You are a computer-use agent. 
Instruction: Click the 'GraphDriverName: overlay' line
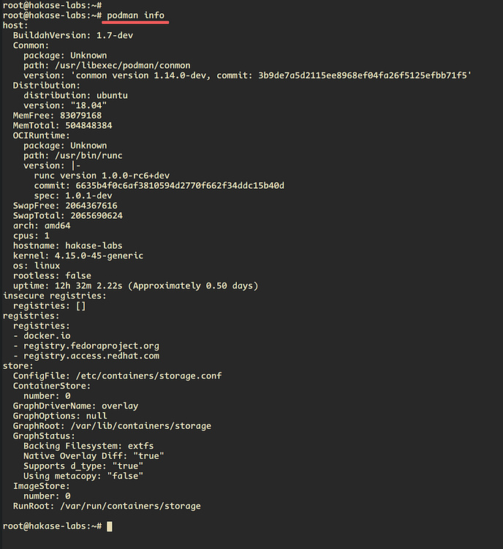(75, 406)
